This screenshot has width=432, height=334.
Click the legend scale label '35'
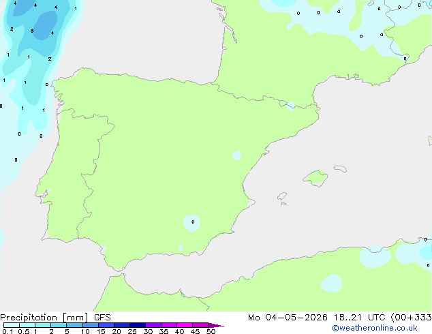click(164, 331)
